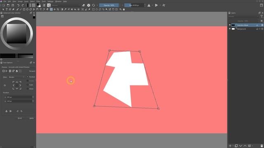Switch to Cage transform mode
The image size is (264, 148).
(x=13, y=71)
